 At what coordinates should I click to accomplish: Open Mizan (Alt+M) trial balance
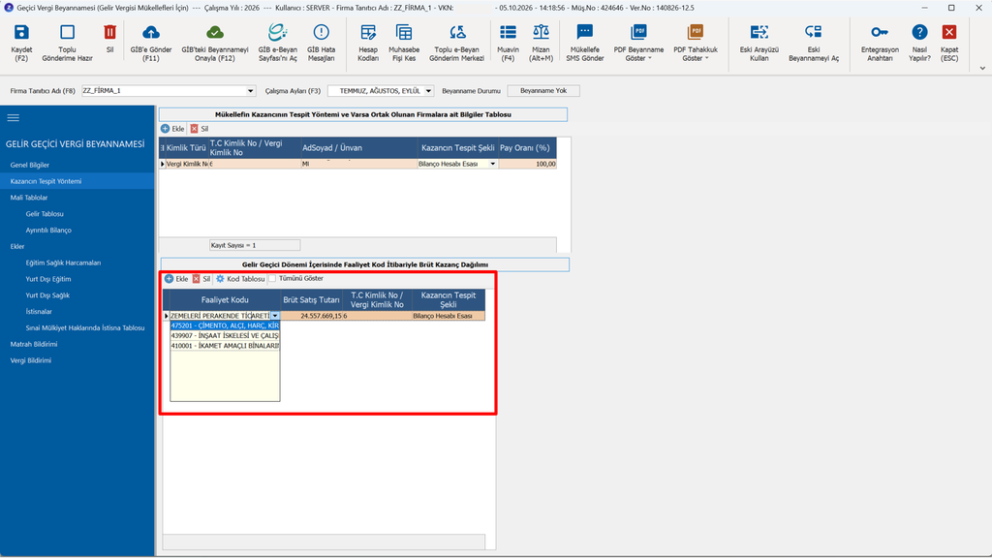point(541,43)
